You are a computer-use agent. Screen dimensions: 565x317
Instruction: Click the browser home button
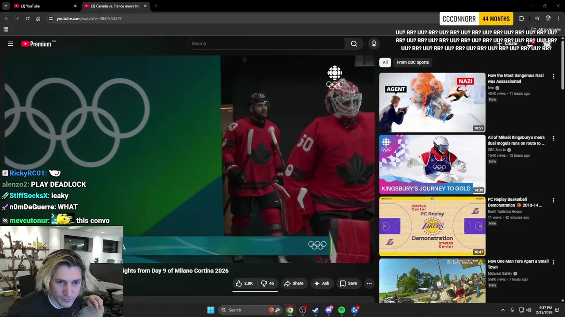(x=38, y=18)
